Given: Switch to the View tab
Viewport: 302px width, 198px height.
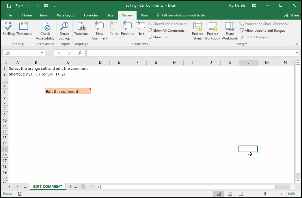Looking at the screenshot, I should (x=144, y=15).
